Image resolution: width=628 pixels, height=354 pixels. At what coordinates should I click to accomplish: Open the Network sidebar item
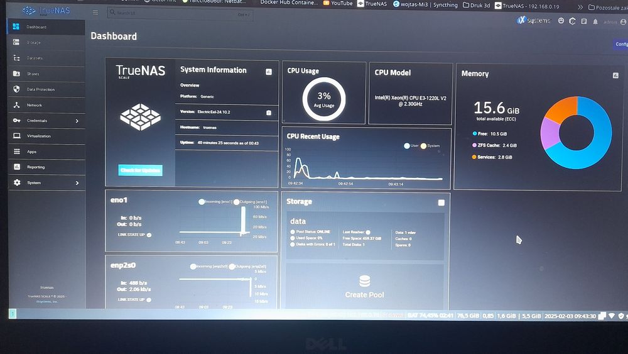[46, 105]
